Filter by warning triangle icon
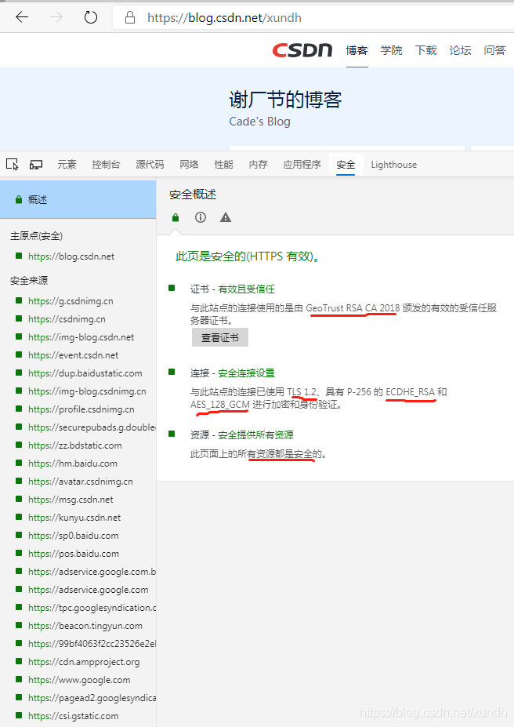Image resolution: width=514 pixels, height=727 pixels. (226, 217)
